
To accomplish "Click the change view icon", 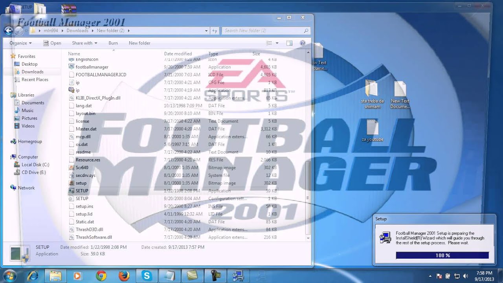I will tap(270, 43).
